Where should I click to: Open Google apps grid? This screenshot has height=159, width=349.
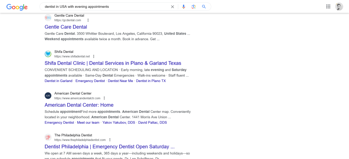pyautogui.click(x=328, y=7)
